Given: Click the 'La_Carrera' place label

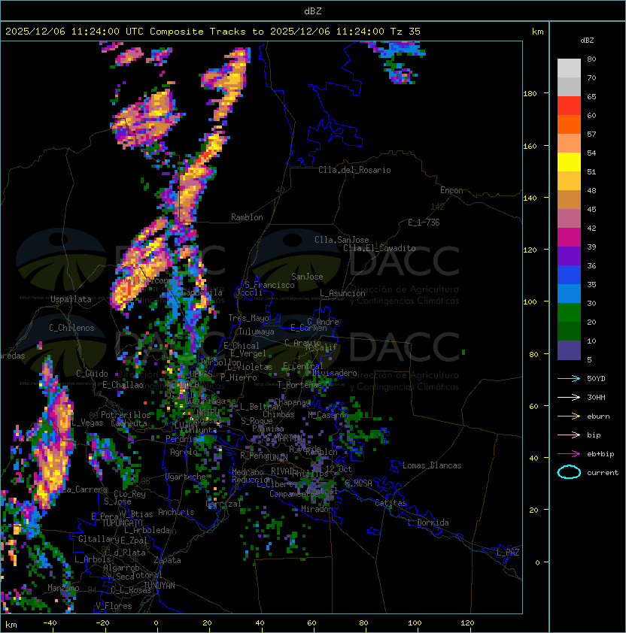Looking at the screenshot, I should pos(85,489).
